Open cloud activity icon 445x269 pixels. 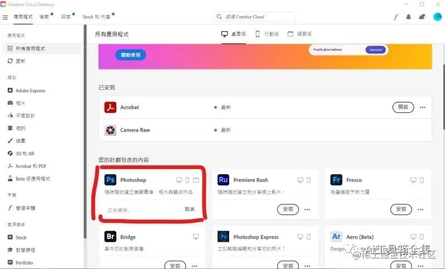pos(422,17)
